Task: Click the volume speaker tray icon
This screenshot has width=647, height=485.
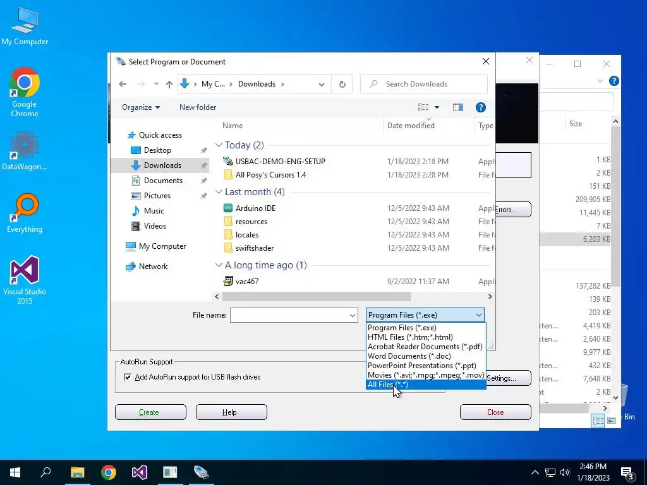Action: pyautogui.click(x=565, y=472)
